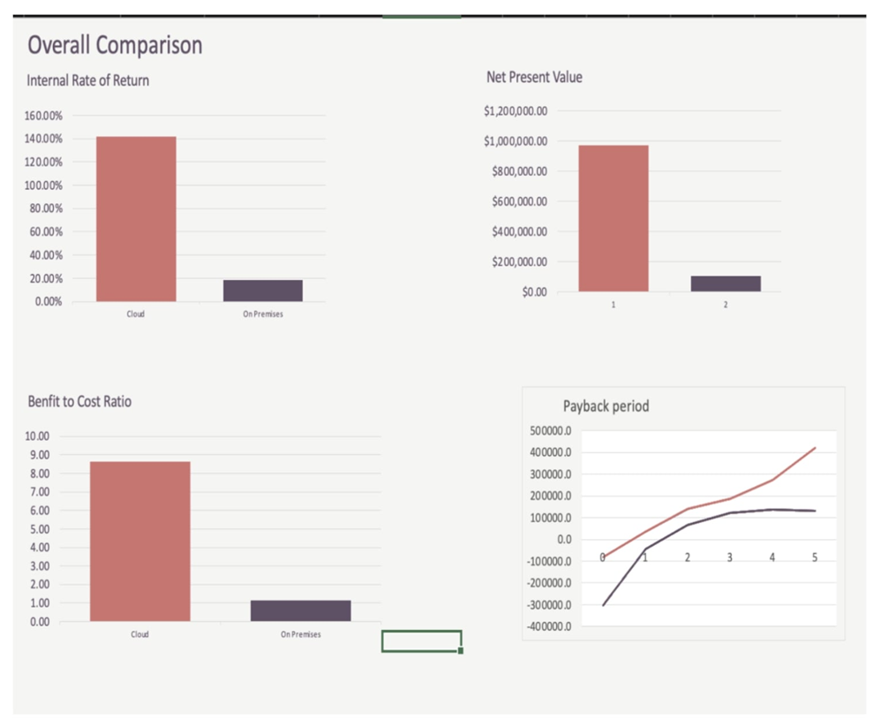Select the On Premises bar in Internal Rate of Return chart
The image size is (881, 728).
262,291
